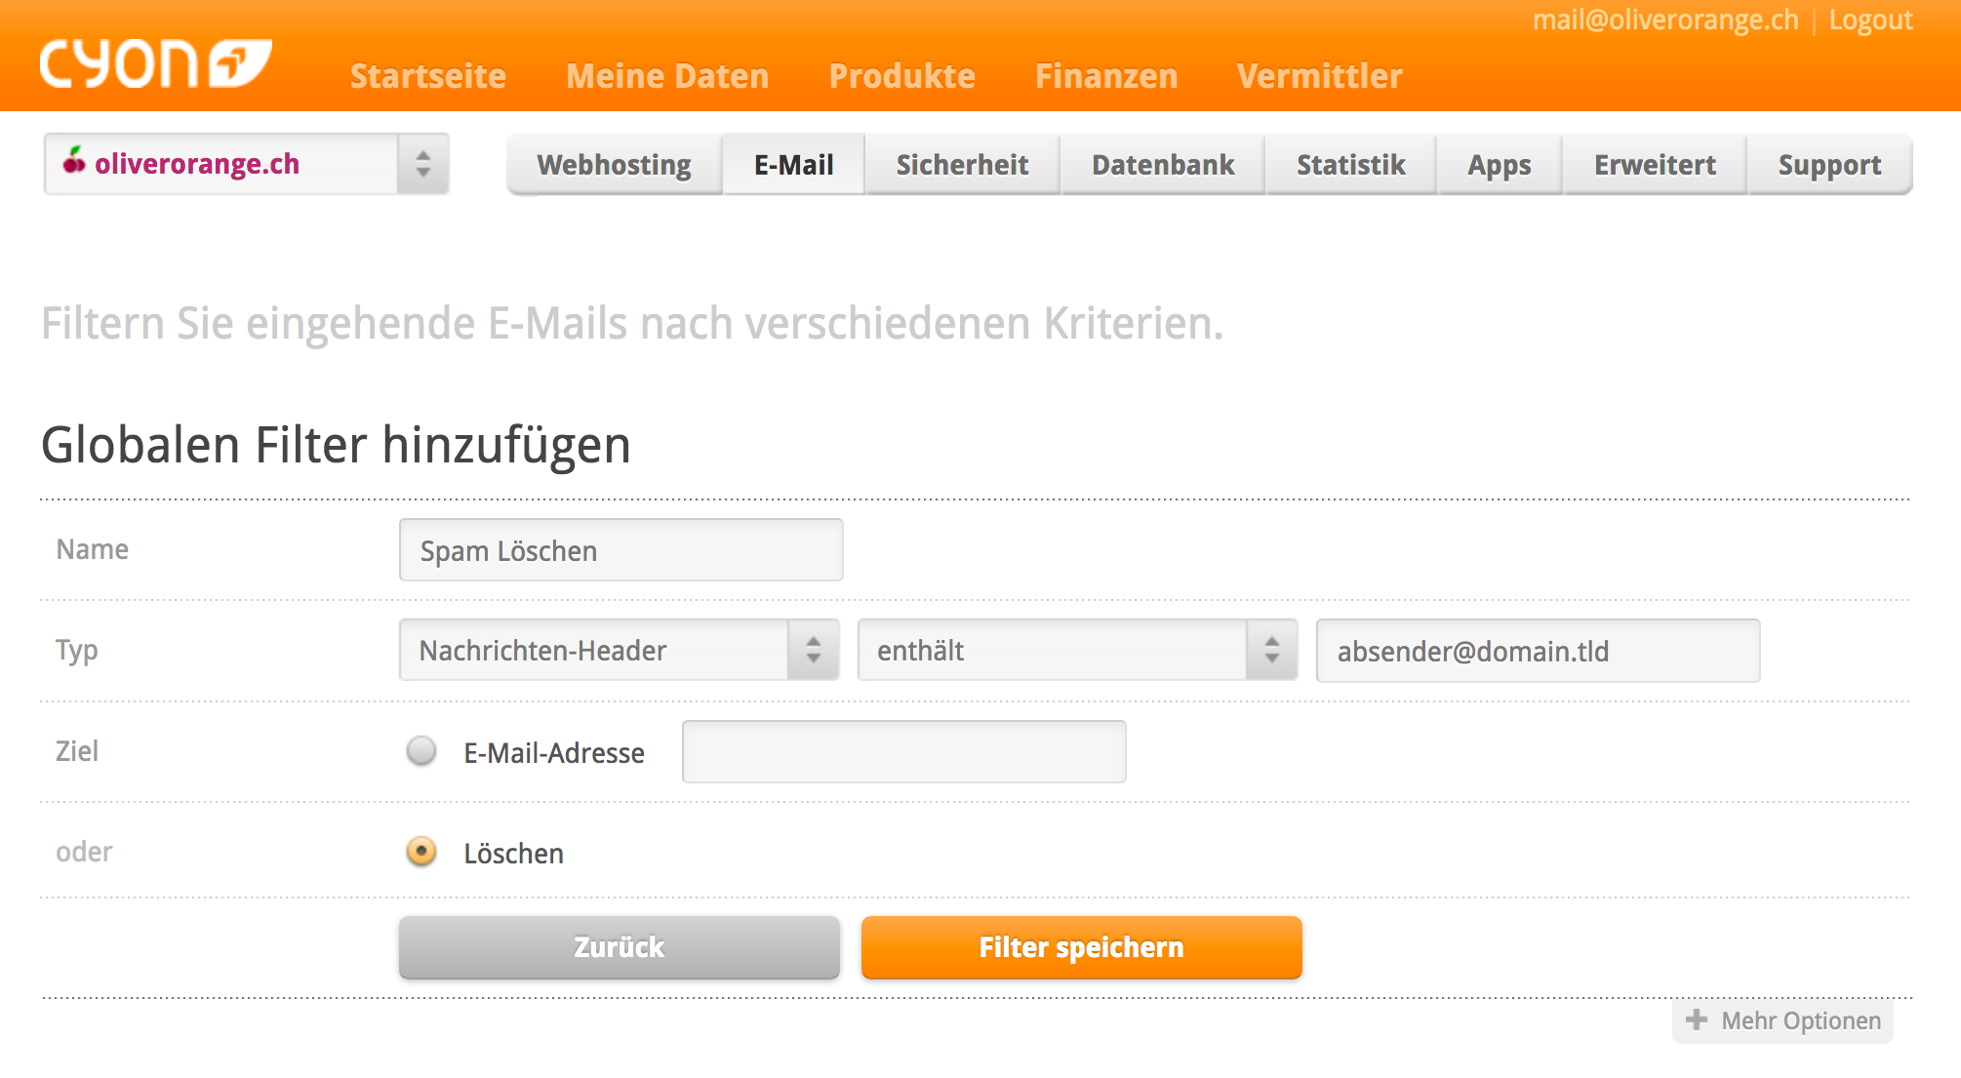Focus the absender@domain.tld value field
This screenshot has height=1078, width=1961.
[x=1538, y=651]
